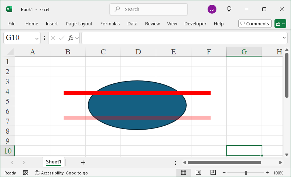This screenshot has height=177, width=291.
Task: Click the lightbulb Tell Me icon
Action: [x=229, y=9]
